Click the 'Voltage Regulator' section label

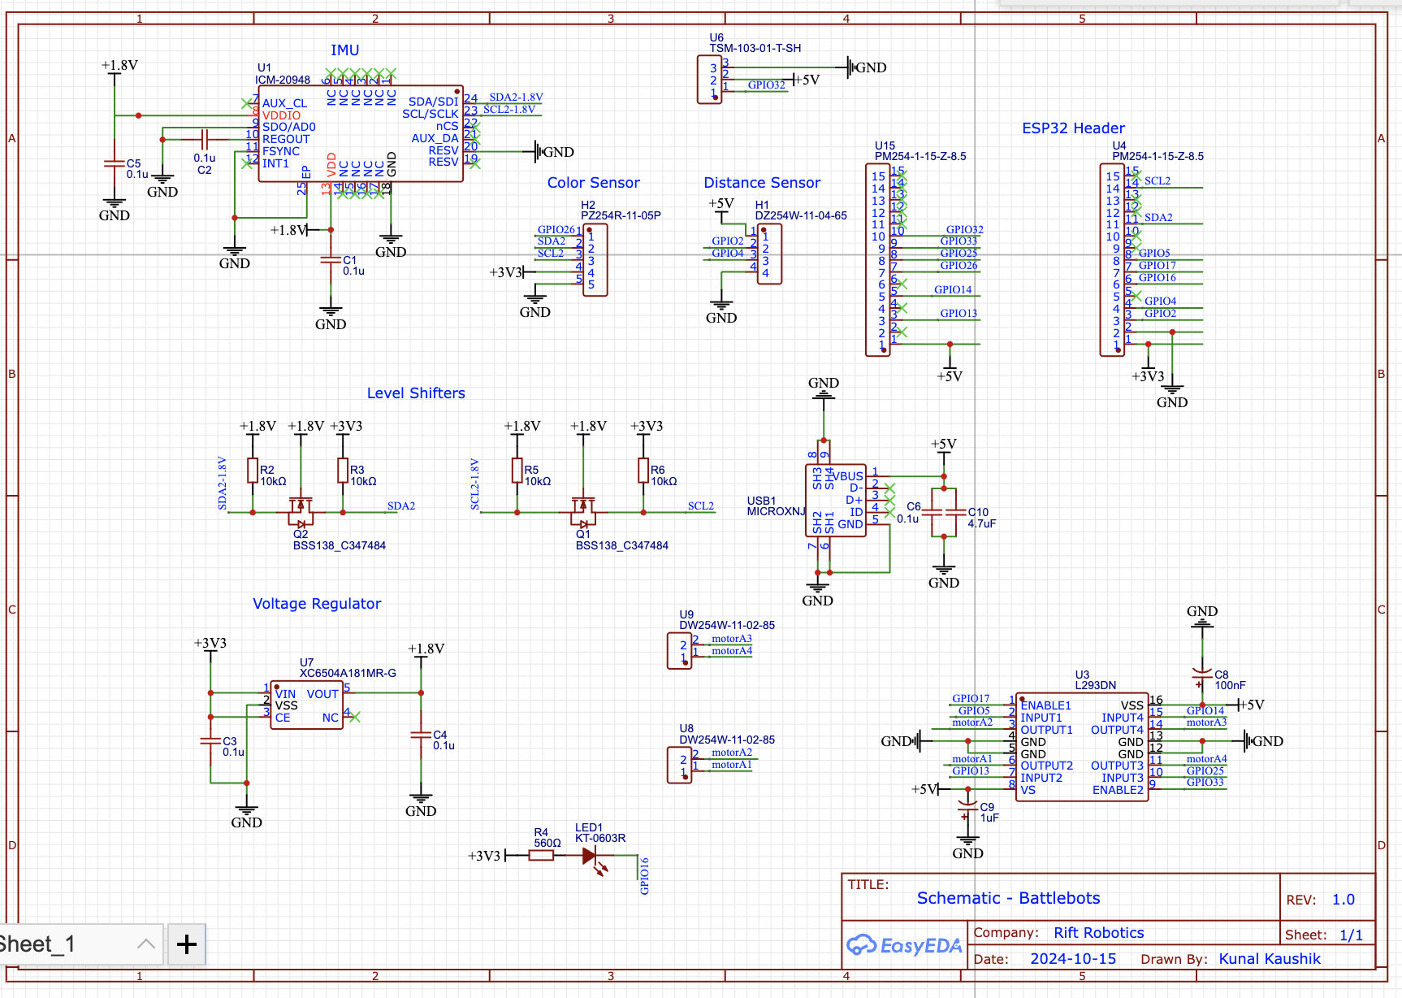coord(317,604)
